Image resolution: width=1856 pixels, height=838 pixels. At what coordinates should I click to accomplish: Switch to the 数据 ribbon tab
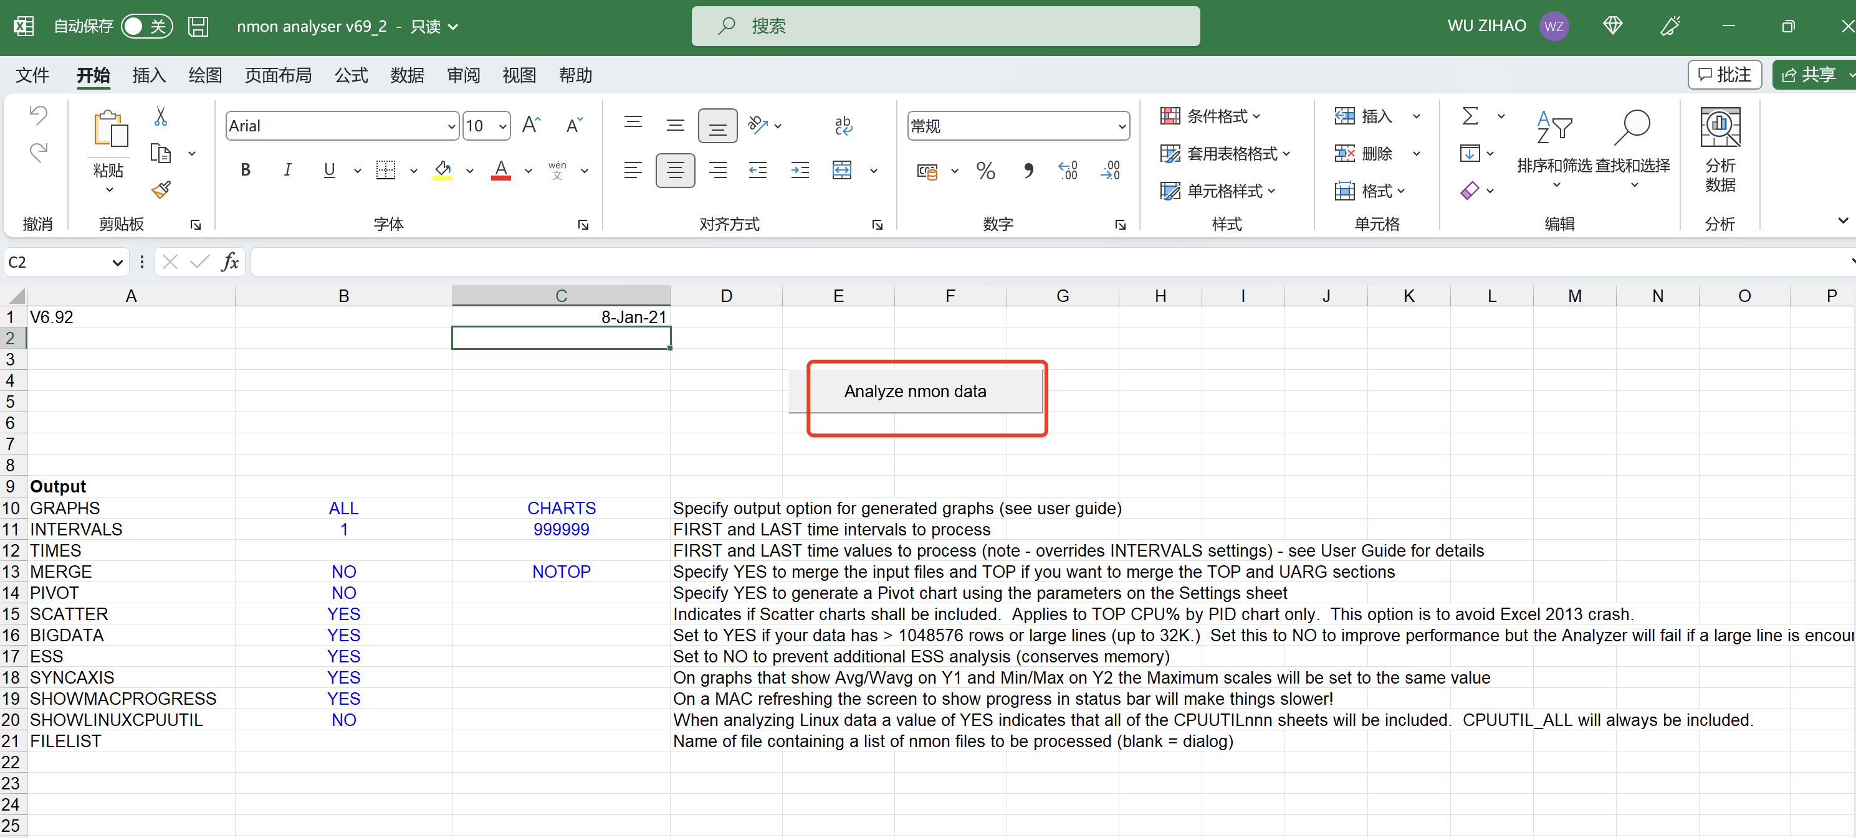tap(407, 75)
